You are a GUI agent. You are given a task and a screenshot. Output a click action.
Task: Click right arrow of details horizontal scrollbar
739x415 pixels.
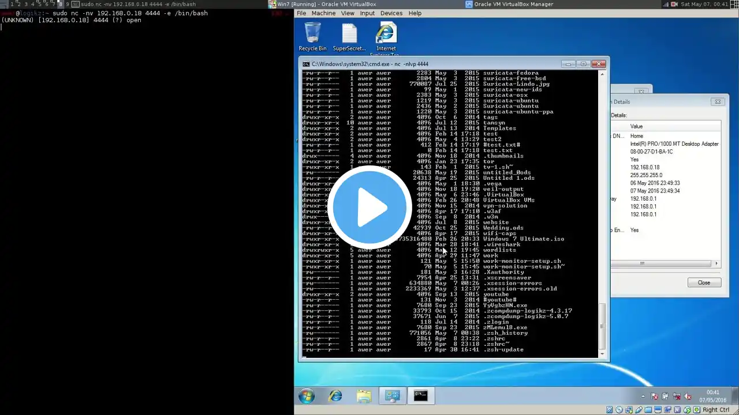point(716,263)
